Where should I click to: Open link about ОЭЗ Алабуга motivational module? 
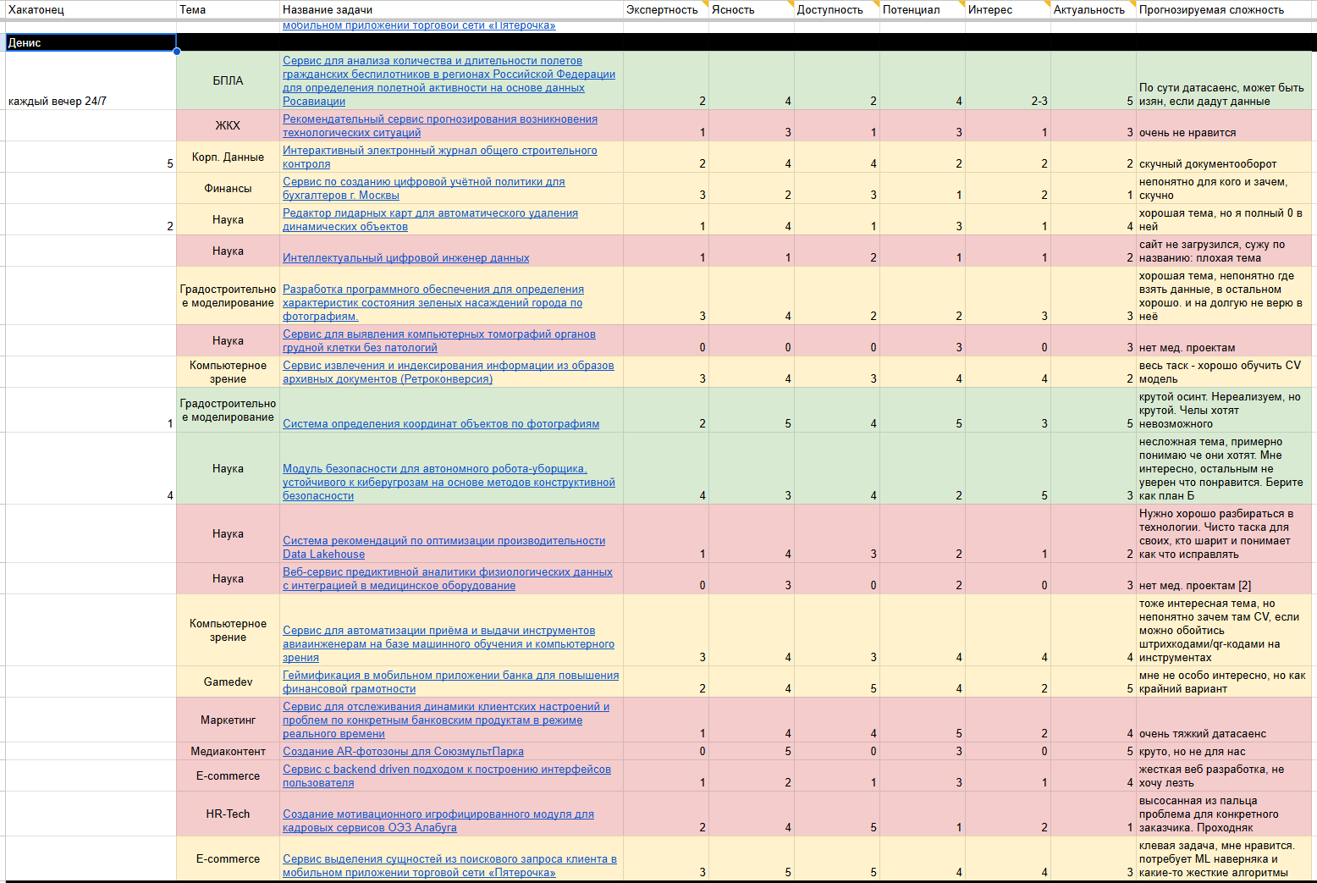click(x=438, y=820)
